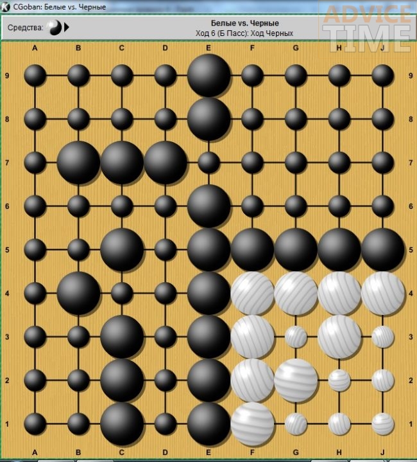417x462 pixels.
Task: Click the large black stone at E8
Action: tap(208, 119)
